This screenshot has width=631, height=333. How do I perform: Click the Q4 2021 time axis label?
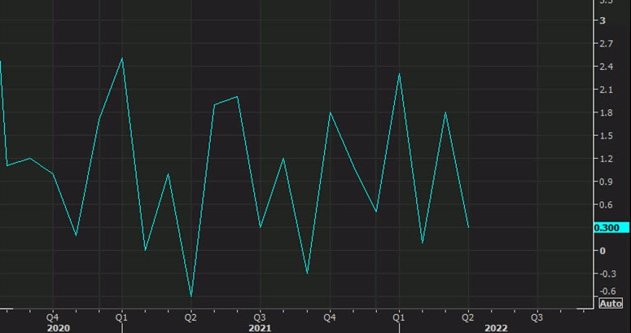(x=330, y=318)
